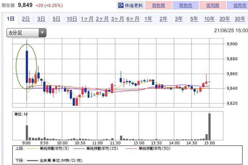View the 10年 chart range
This screenshot has width=248, height=165.
pos(209,19)
